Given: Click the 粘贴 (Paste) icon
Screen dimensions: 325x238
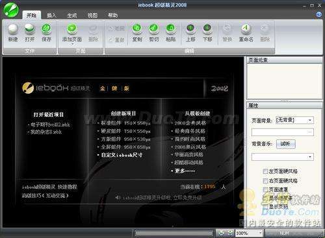Looking at the screenshot, I should (x=171, y=29).
